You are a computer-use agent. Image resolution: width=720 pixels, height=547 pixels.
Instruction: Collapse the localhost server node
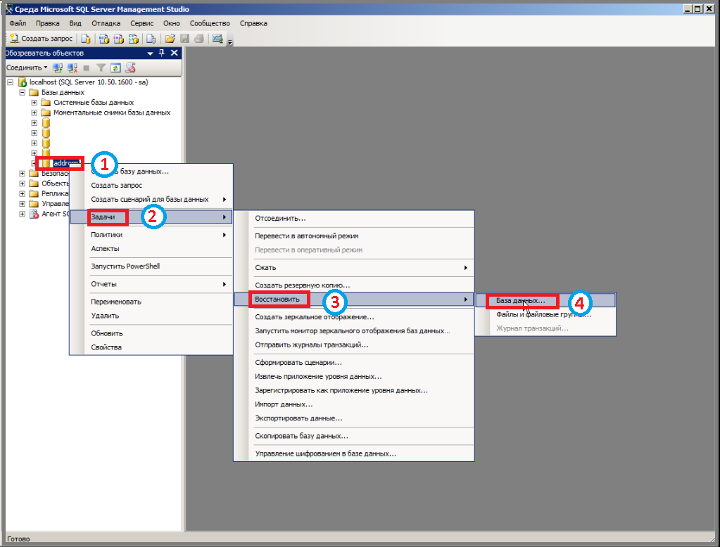click(10, 82)
